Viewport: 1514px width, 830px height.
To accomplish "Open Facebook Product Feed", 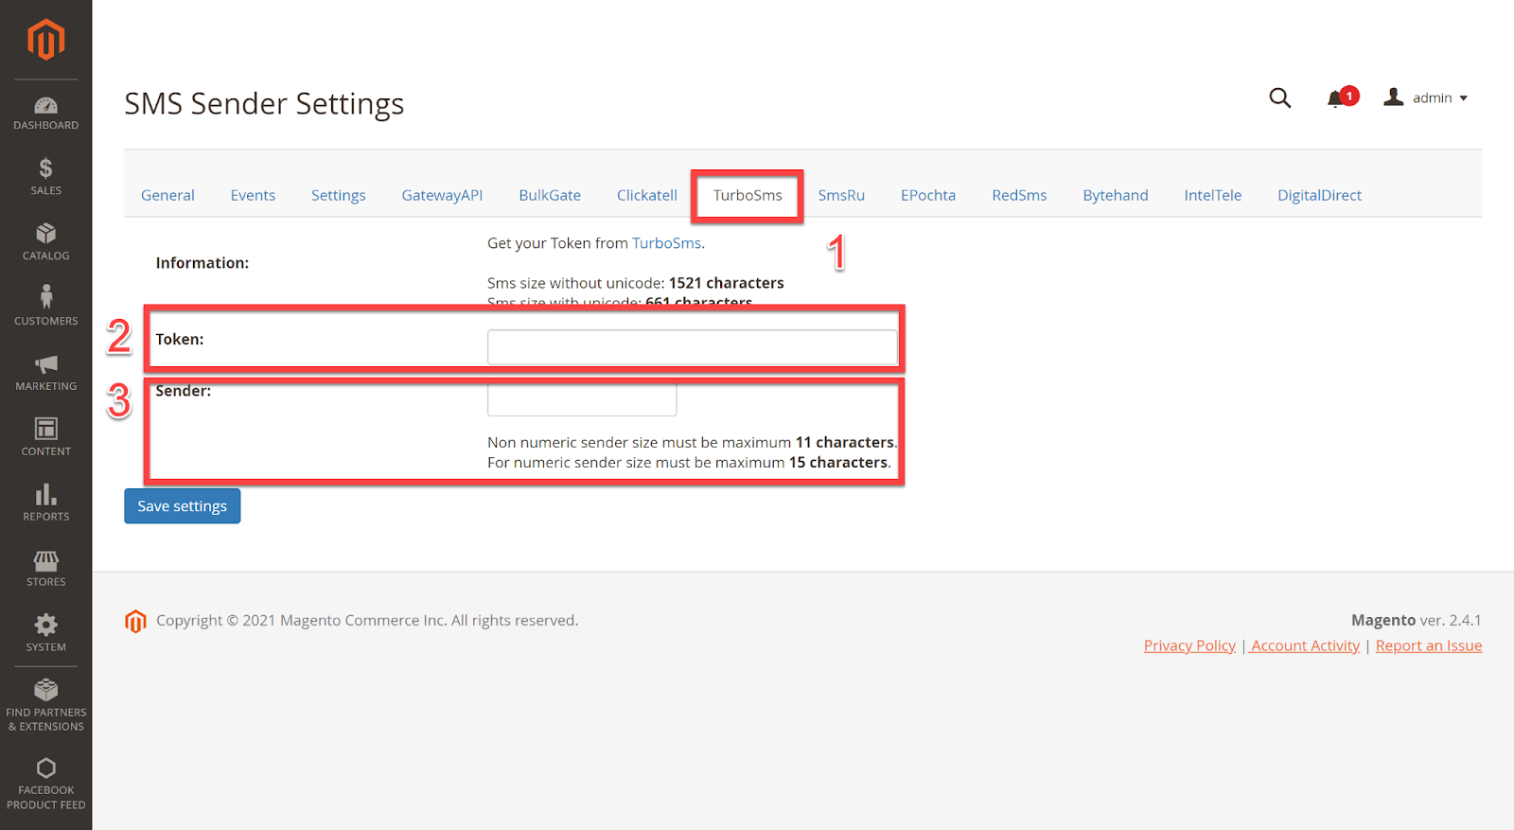I will (x=45, y=785).
